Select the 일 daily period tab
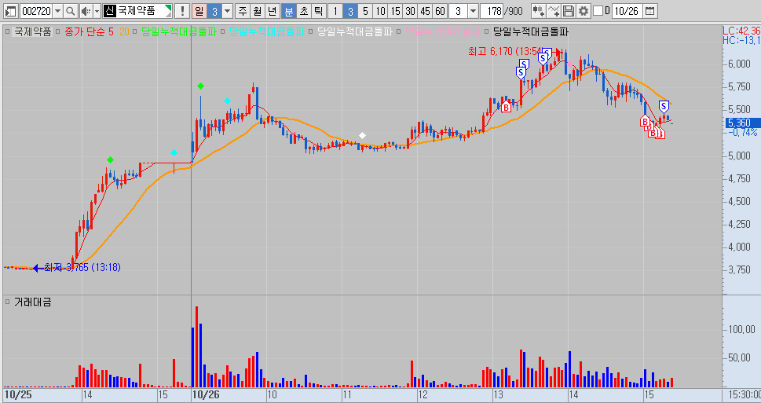 click(x=199, y=11)
